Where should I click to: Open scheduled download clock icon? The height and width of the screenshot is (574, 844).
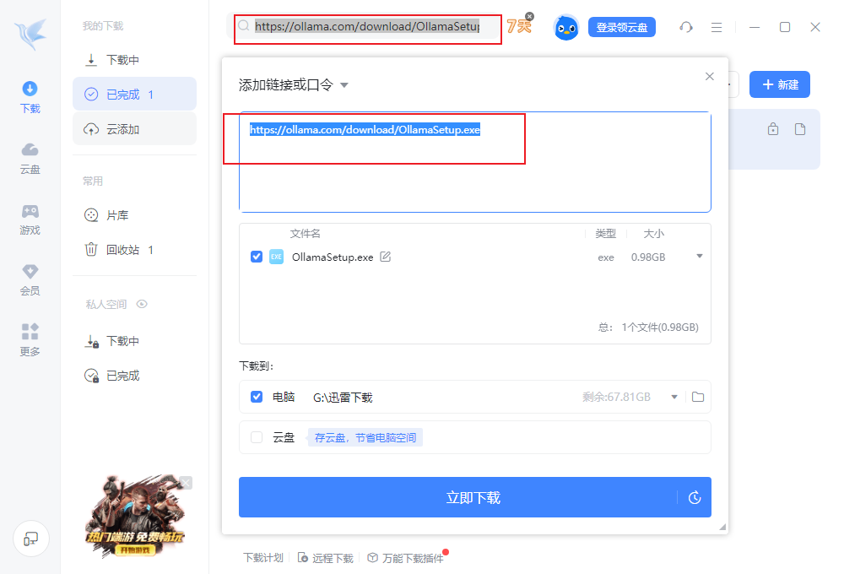click(x=695, y=497)
